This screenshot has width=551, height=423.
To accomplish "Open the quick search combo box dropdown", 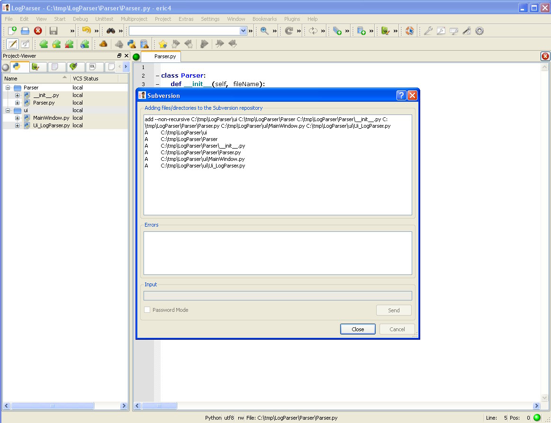I will [243, 31].
